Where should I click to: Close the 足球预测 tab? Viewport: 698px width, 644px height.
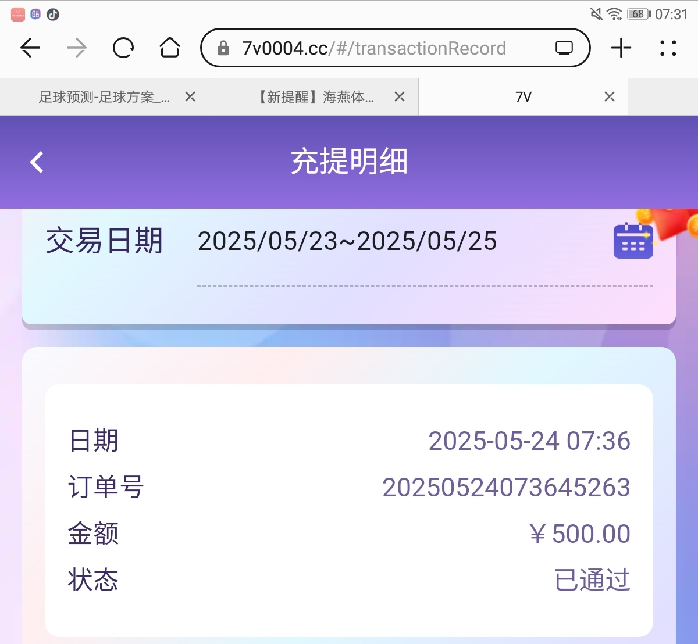tap(190, 97)
